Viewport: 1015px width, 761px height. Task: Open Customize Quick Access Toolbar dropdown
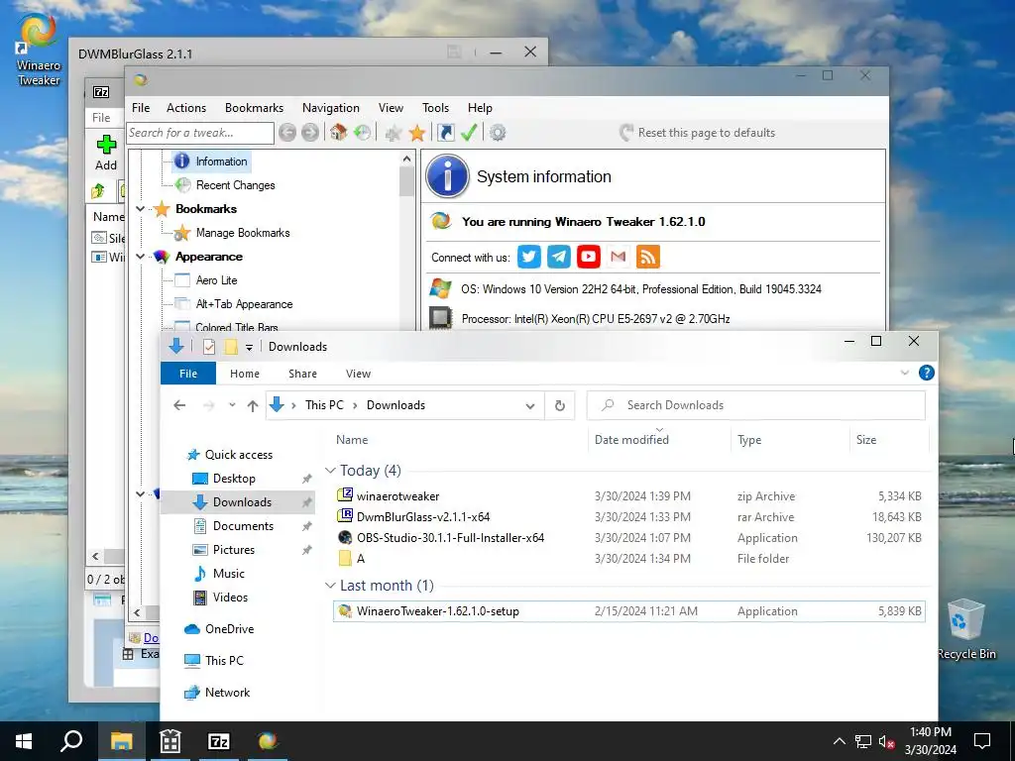(249, 348)
